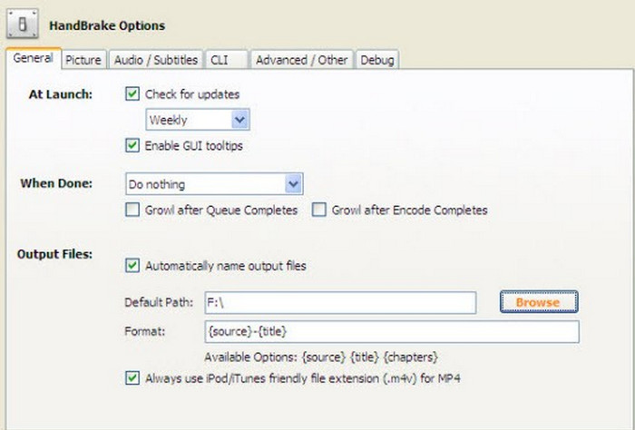
Task: Click Browse to choose default path
Action: pyautogui.click(x=539, y=302)
